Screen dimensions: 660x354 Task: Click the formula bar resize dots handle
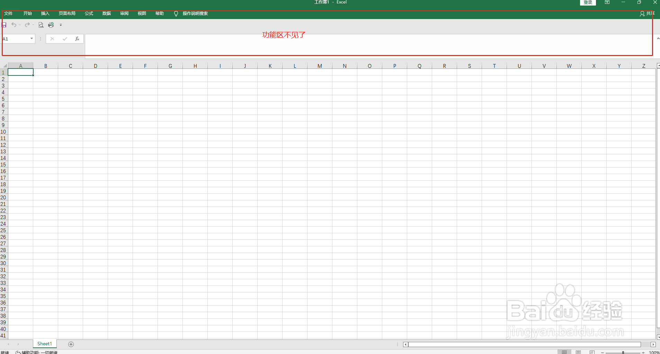(41, 39)
